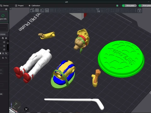Screen dimensions: 151x113
Task: Click the filament list scrollbar thumb
Action: coord(8,43)
